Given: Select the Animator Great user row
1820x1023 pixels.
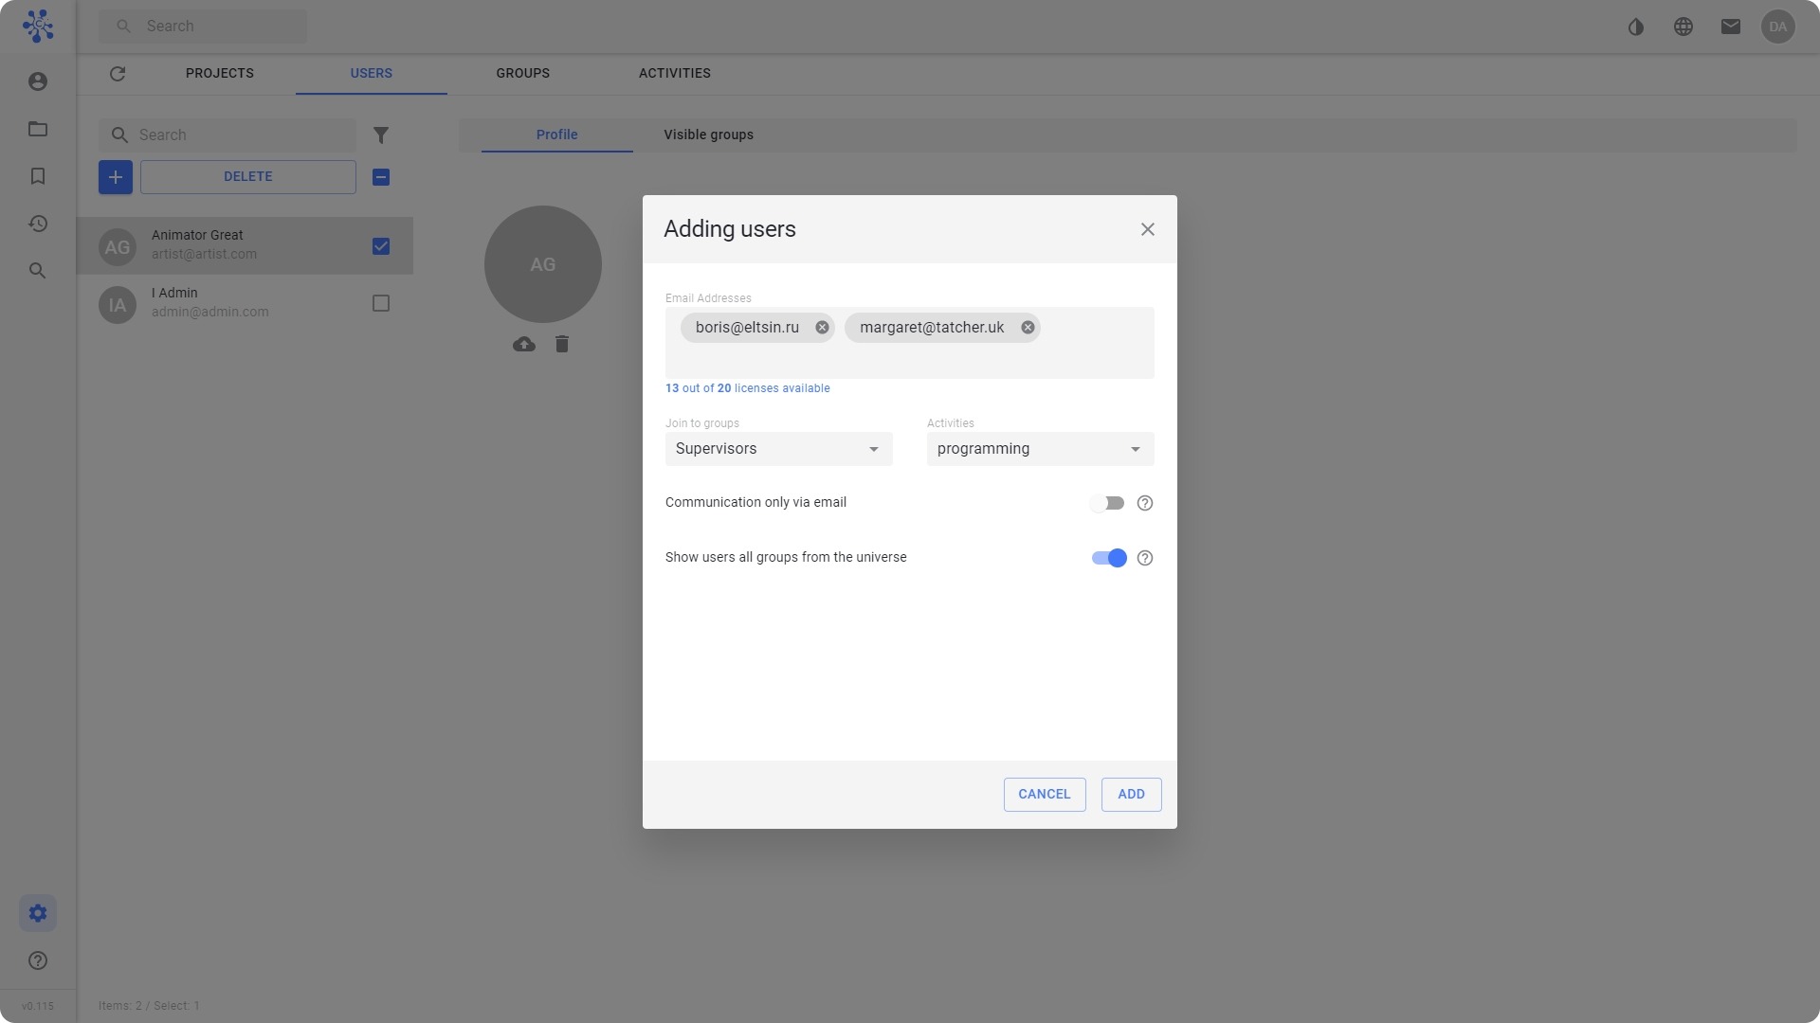Looking at the screenshot, I should [245, 246].
